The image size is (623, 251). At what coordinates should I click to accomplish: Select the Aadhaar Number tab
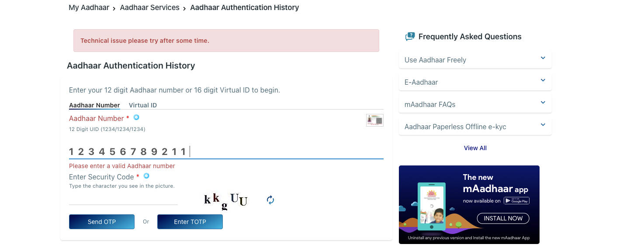pos(94,105)
